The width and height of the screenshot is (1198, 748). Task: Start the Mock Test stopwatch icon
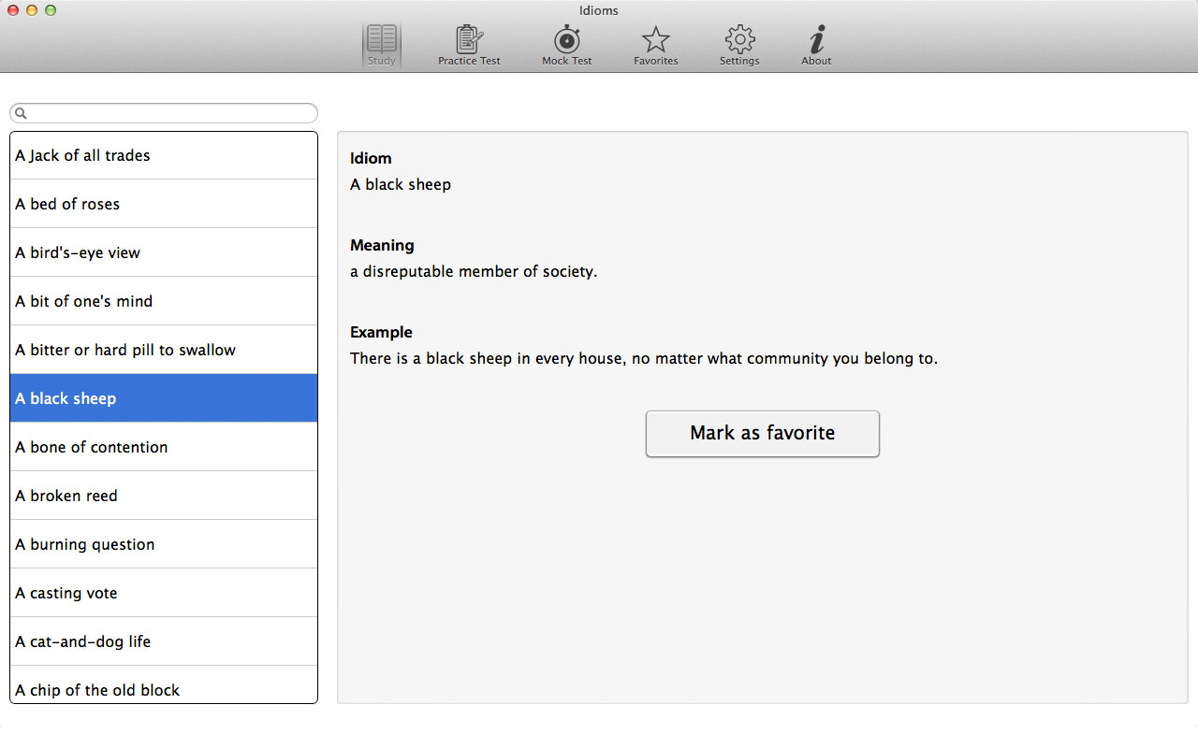pos(566,40)
